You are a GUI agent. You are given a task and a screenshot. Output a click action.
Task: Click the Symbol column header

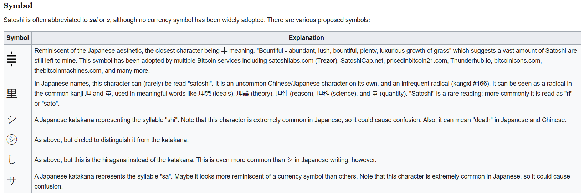[17, 38]
